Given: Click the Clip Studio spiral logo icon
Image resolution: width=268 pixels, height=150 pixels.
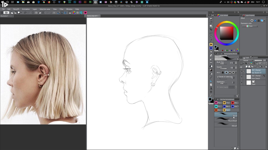Looking at the screenshot, I should [6, 13].
